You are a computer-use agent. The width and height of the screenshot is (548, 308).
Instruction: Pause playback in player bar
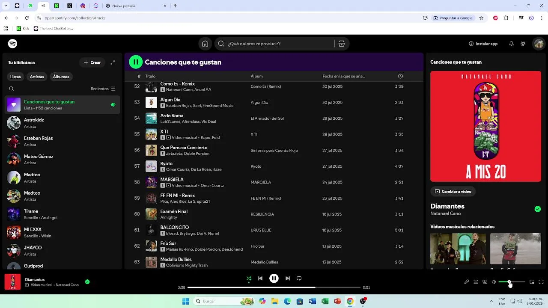274,278
